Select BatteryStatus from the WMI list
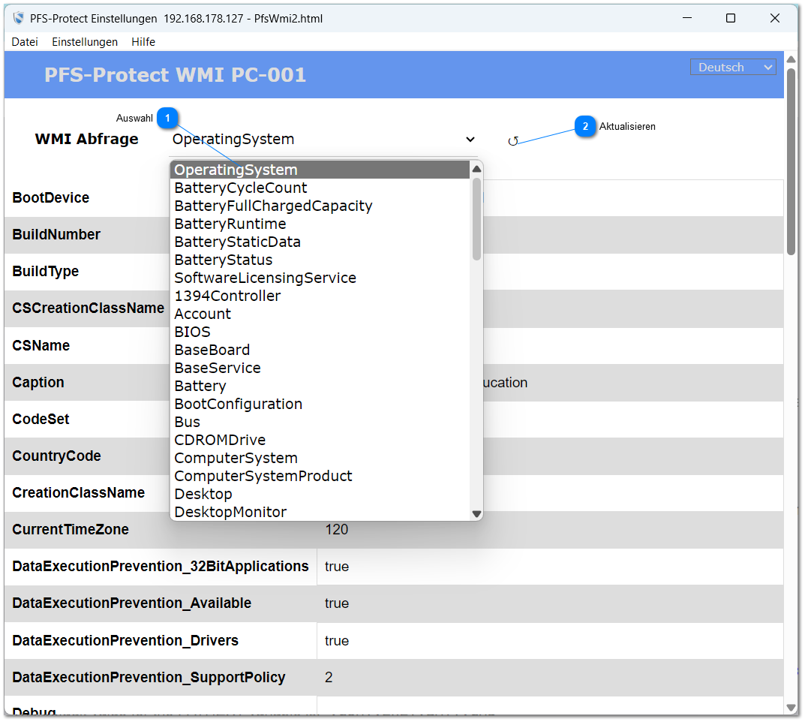805x722 pixels. [222, 260]
